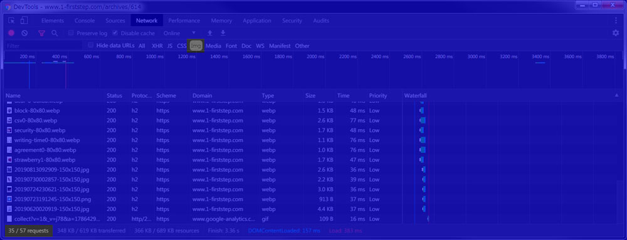The image size is (627, 240).
Task: Open Network settings gear
Action: [616, 33]
